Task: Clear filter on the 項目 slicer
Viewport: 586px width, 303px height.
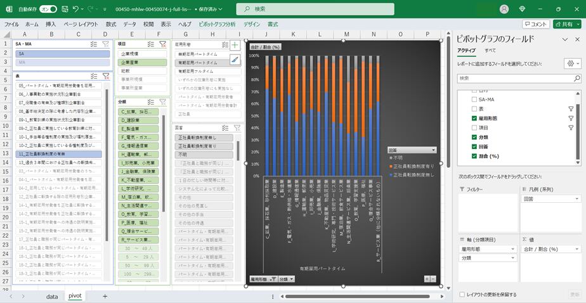Action: point(163,44)
